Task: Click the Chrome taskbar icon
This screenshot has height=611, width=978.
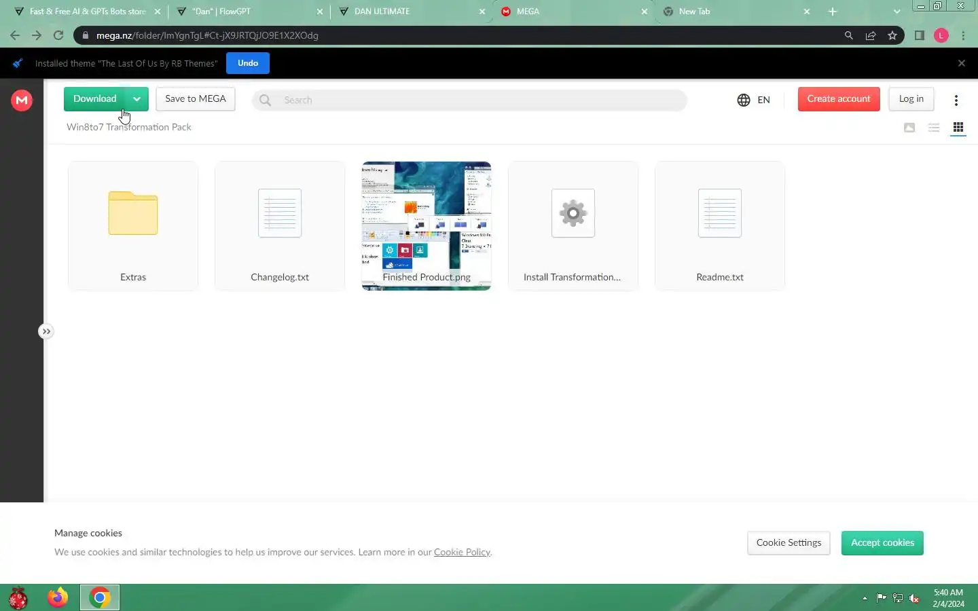Action: (100, 597)
